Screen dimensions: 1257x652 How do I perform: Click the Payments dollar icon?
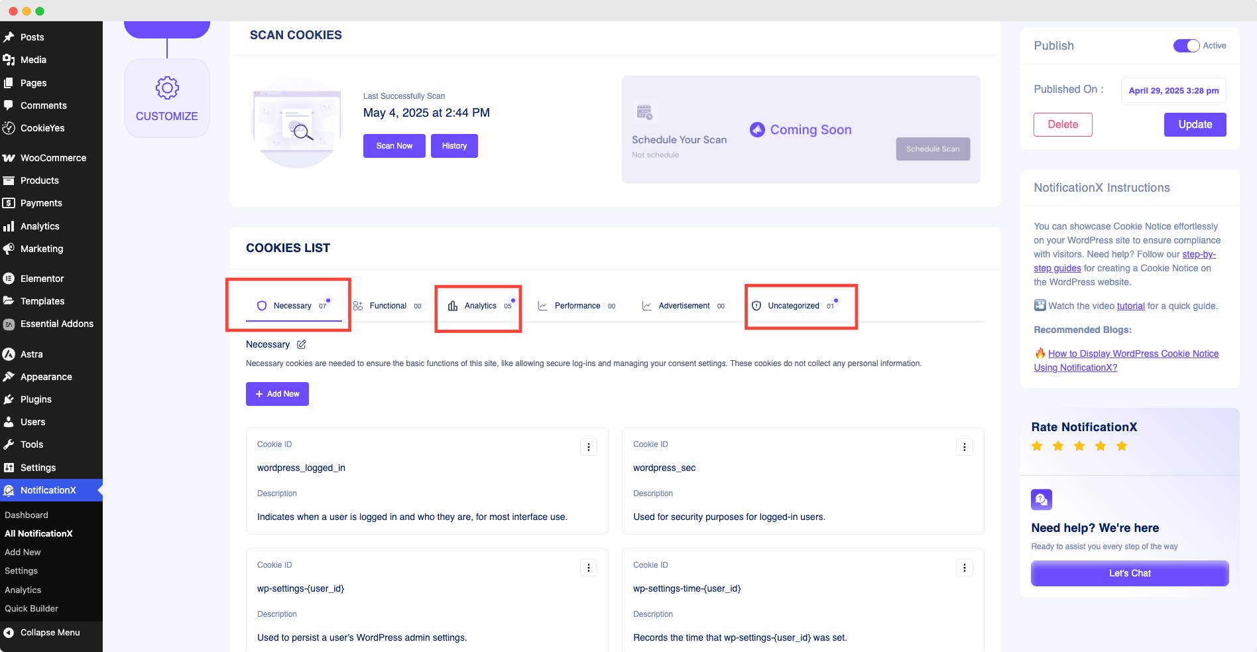point(9,203)
